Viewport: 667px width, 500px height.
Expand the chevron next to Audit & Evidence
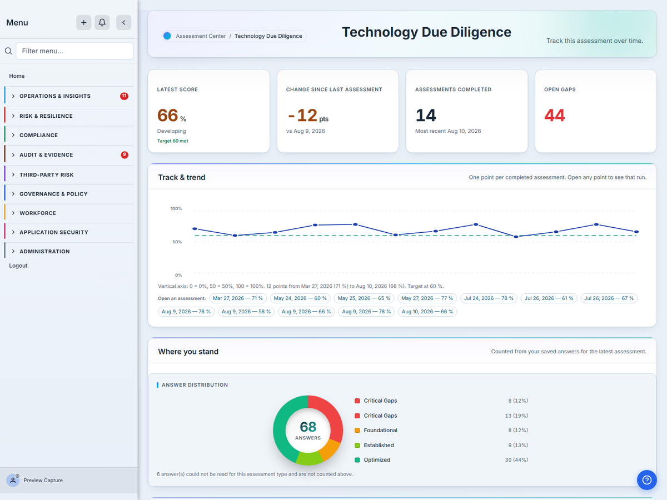point(13,155)
